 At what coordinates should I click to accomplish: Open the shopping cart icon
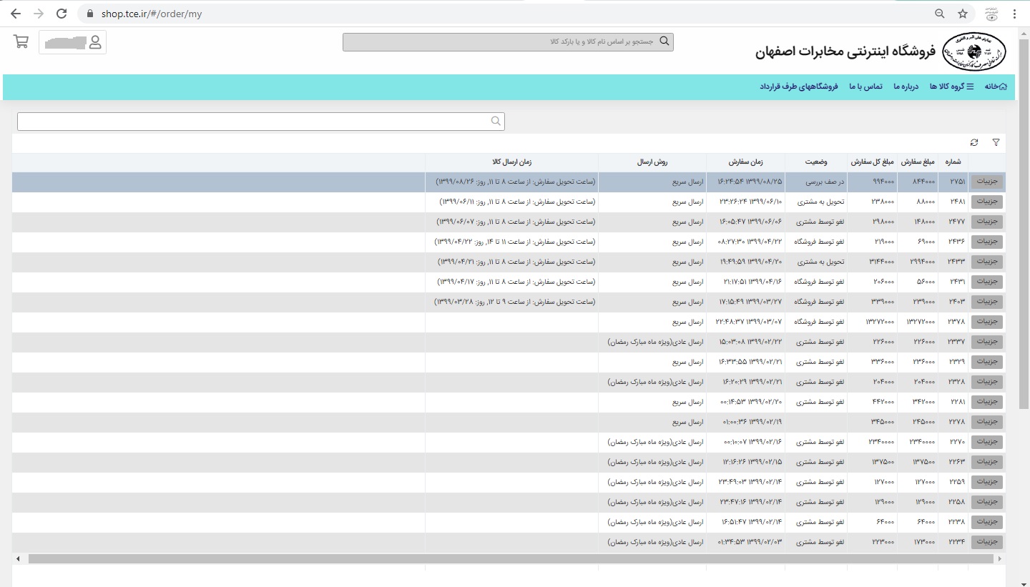click(x=21, y=42)
